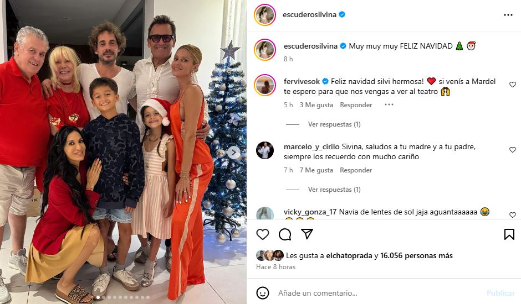Go to next photo with arrow
This screenshot has width=521, height=304.
pyautogui.click(x=233, y=153)
